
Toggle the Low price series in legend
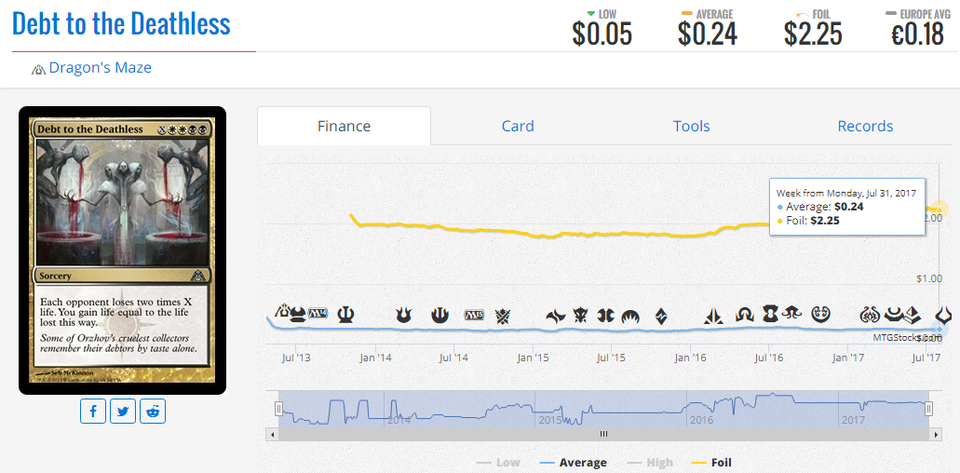500,463
